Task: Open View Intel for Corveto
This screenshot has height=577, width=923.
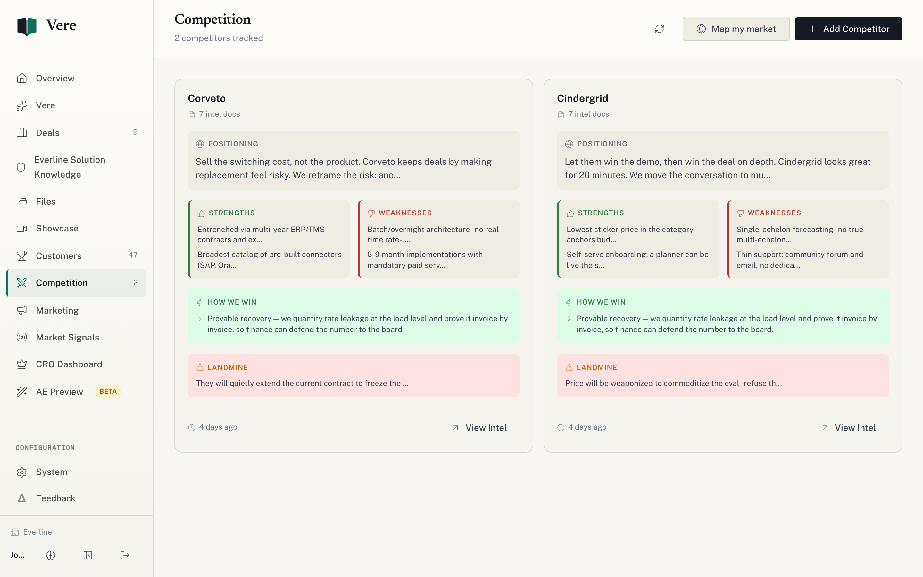Action: pos(479,428)
